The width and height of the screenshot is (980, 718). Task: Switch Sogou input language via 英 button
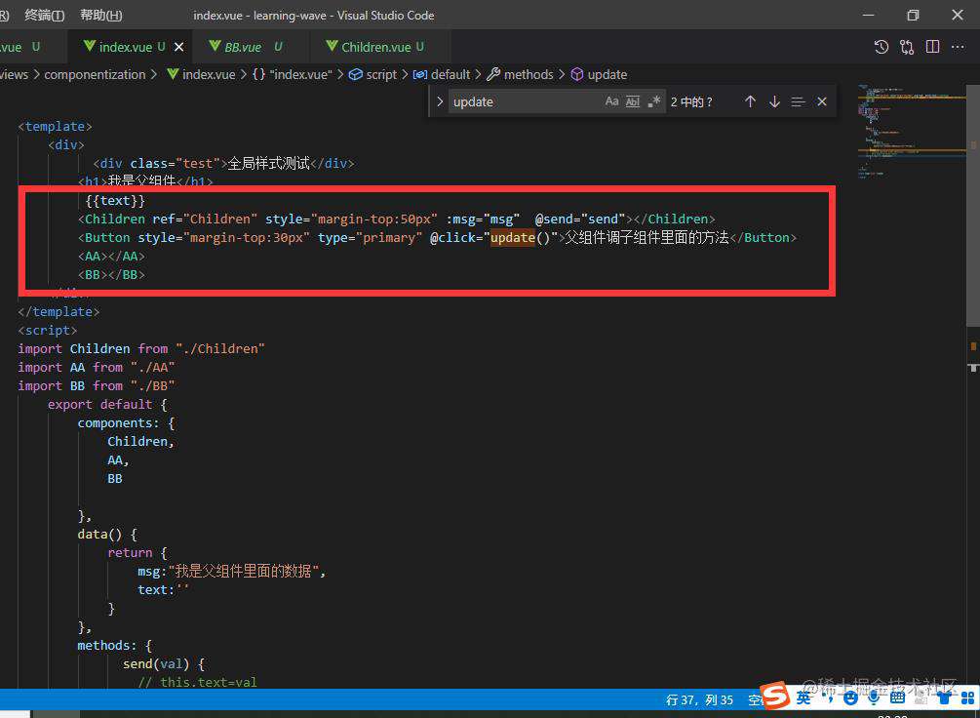point(804,697)
